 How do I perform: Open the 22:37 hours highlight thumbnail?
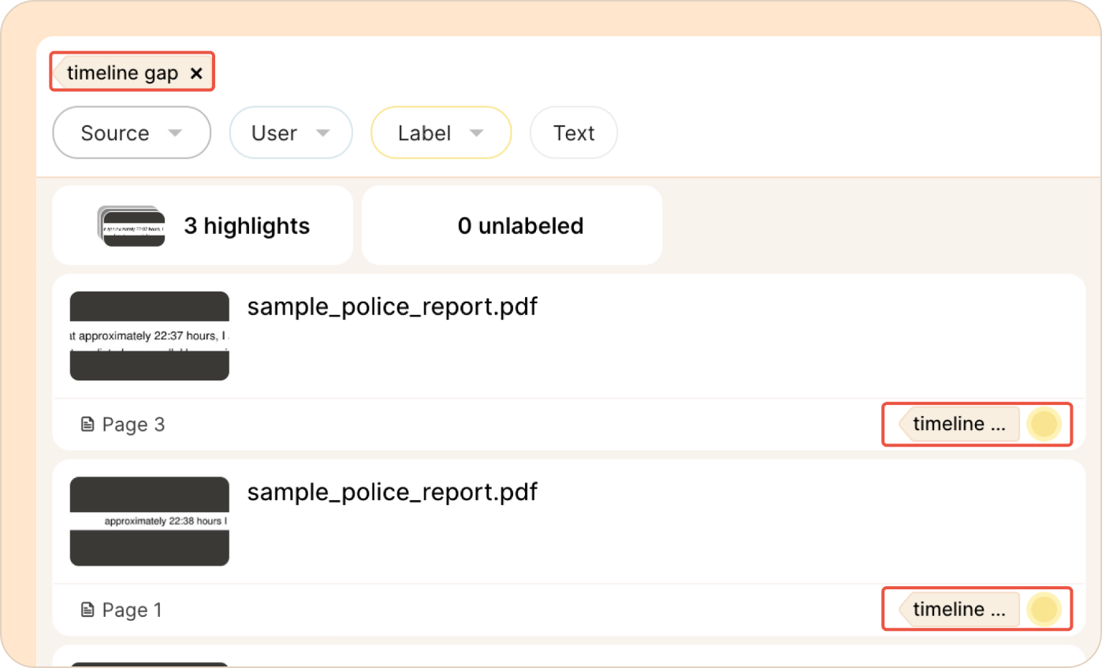[x=150, y=336]
